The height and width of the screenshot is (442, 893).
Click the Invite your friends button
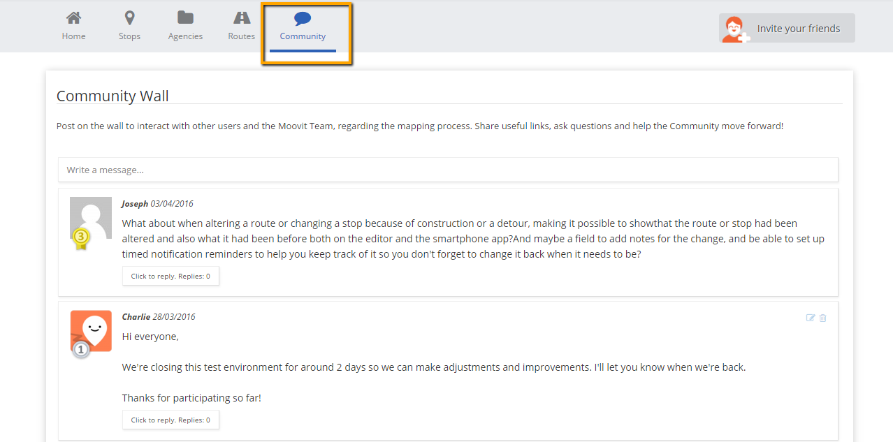[787, 29]
